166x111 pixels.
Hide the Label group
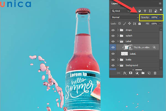(113, 41)
